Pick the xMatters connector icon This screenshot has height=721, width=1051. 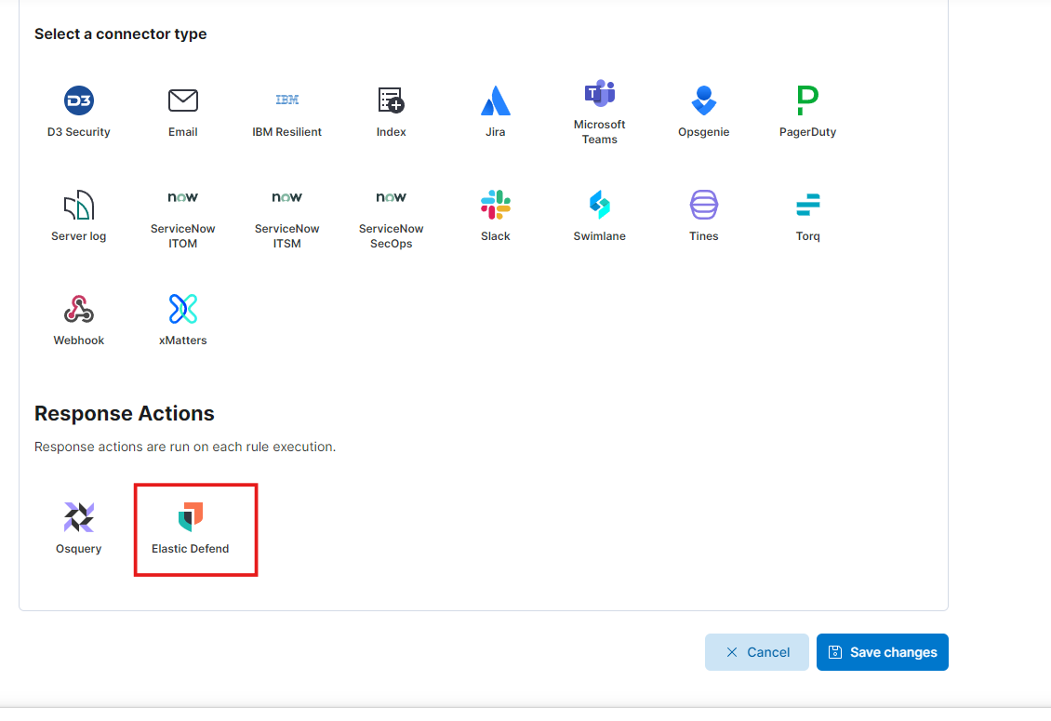(x=183, y=309)
